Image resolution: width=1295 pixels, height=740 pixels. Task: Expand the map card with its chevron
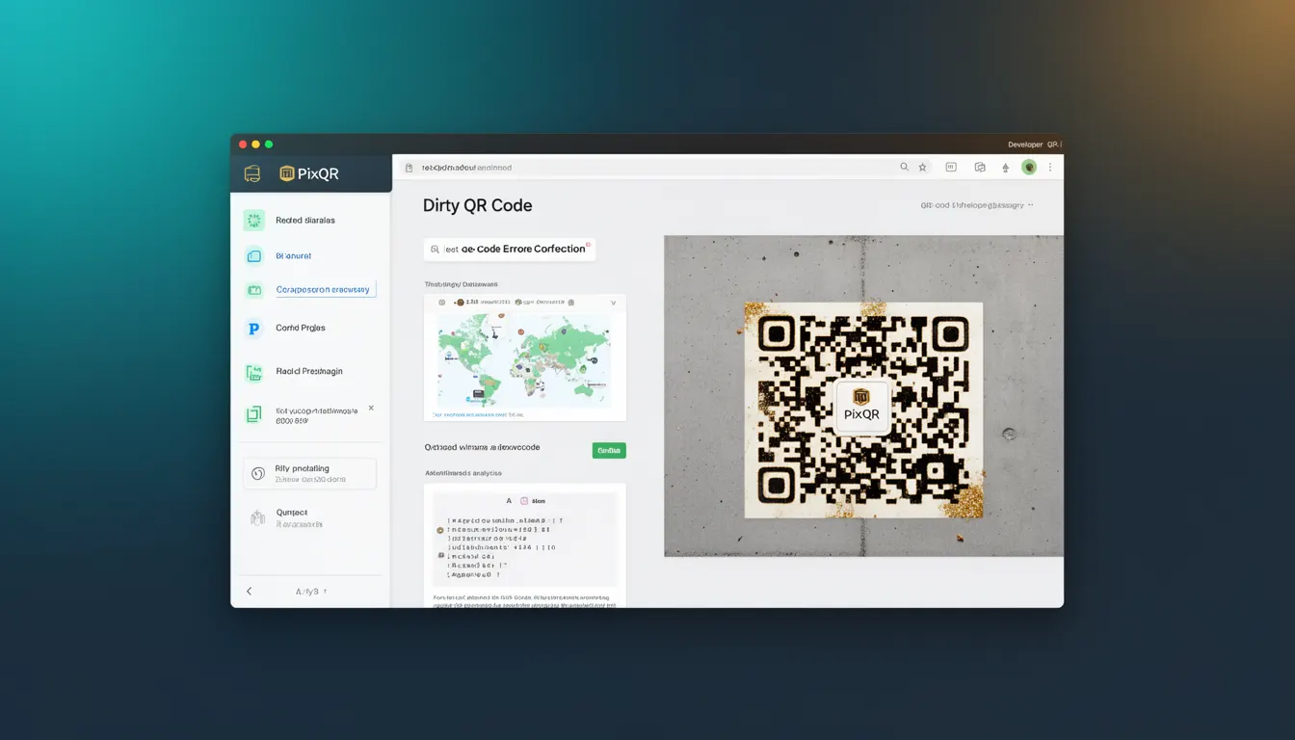click(x=613, y=303)
